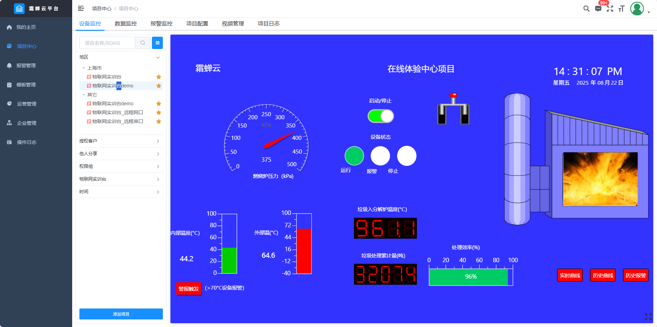657x327 pixels.
Task: Collapse the 地区 section chevron
Action: point(158,57)
